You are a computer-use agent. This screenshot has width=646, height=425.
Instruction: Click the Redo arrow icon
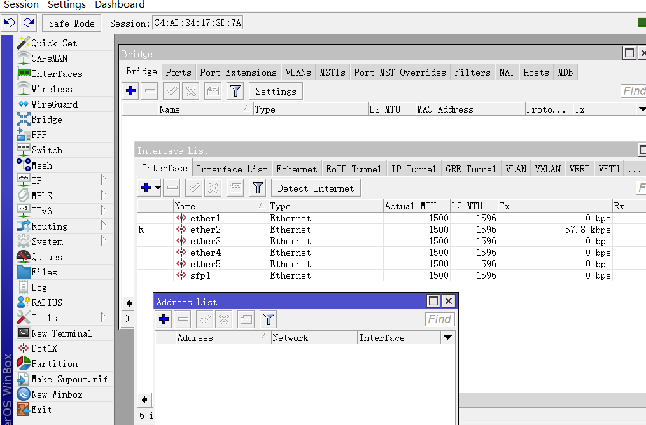click(29, 24)
